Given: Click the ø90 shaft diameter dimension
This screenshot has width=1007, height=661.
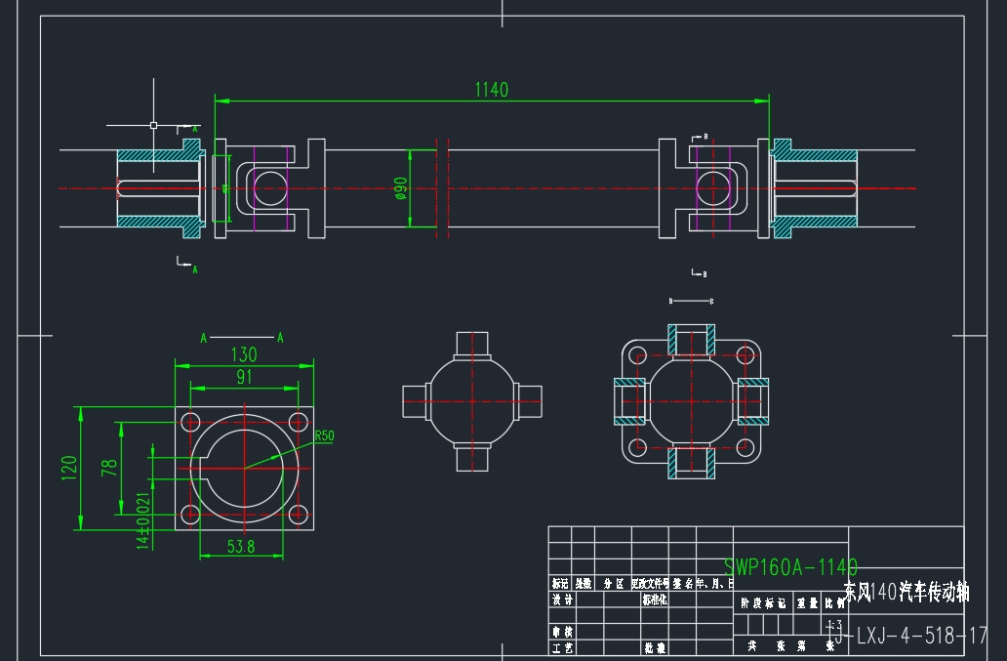Looking at the screenshot, I should (401, 188).
